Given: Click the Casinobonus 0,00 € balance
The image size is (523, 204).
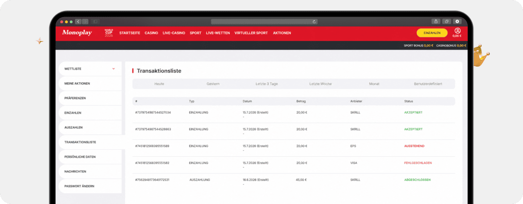Looking at the screenshot, I should tap(451, 46).
